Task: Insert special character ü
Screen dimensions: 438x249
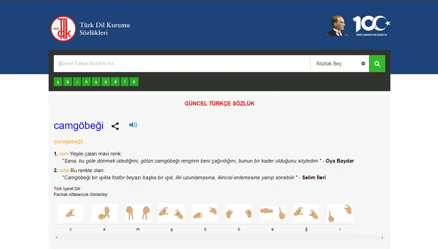Action: [x=105, y=82]
